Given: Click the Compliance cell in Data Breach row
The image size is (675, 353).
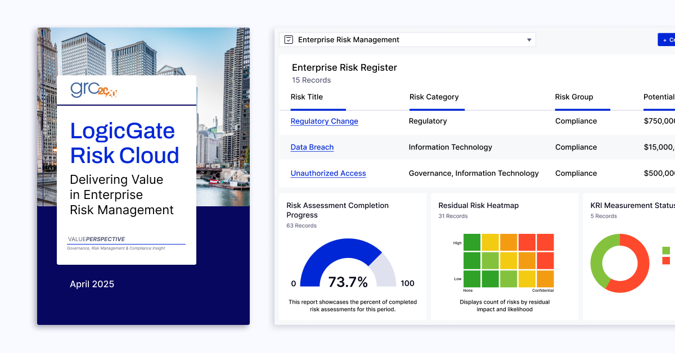Looking at the screenshot, I should [x=576, y=147].
